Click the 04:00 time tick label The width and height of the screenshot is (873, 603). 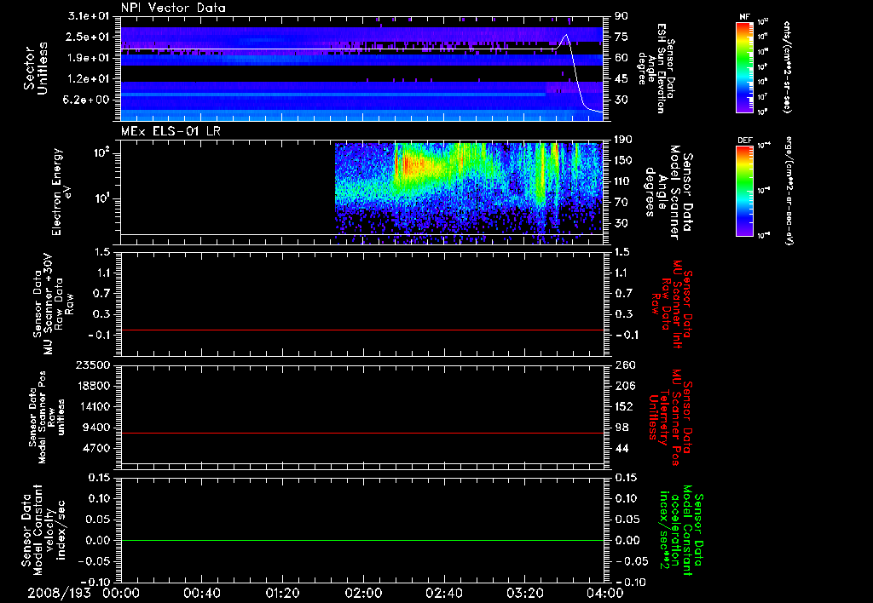[604, 593]
